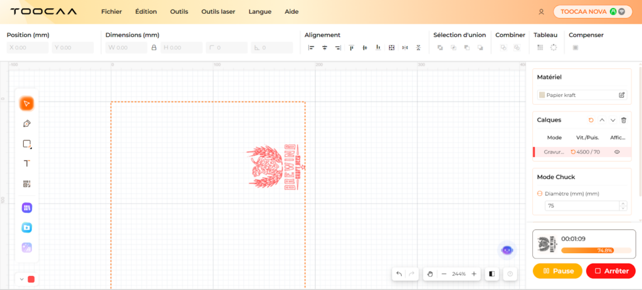
Task: Open the image gradient icon in left toolbar
Action: pyautogui.click(x=26, y=247)
